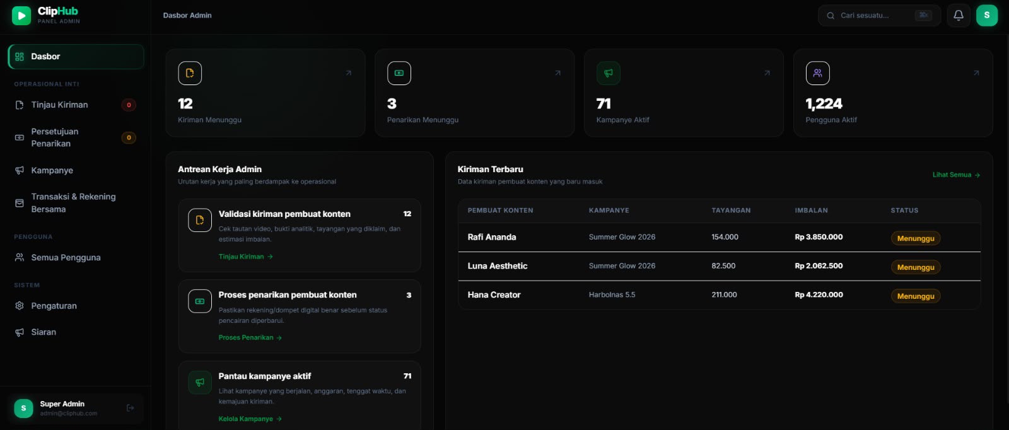Click the Validasi kiriman document icon
Screen dimensions: 1009x430
tap(200, 220)
